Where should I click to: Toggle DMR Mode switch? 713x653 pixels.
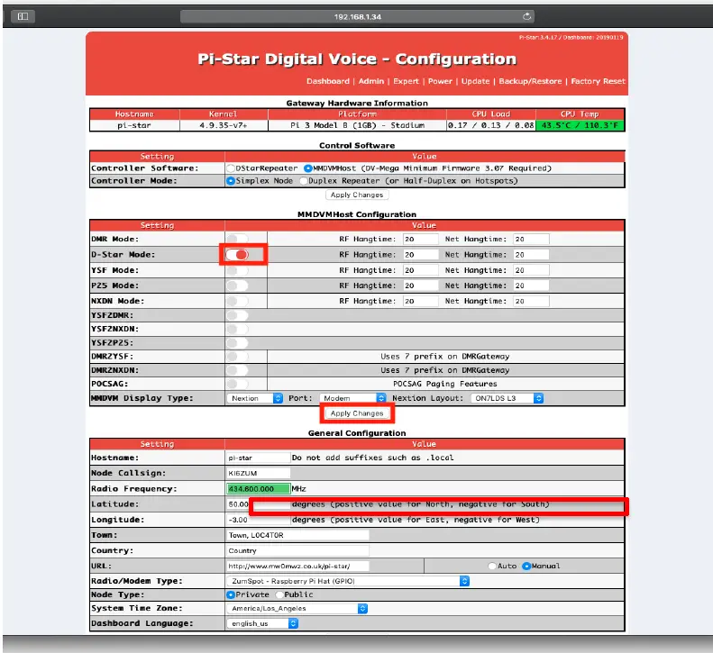point(237,239)
